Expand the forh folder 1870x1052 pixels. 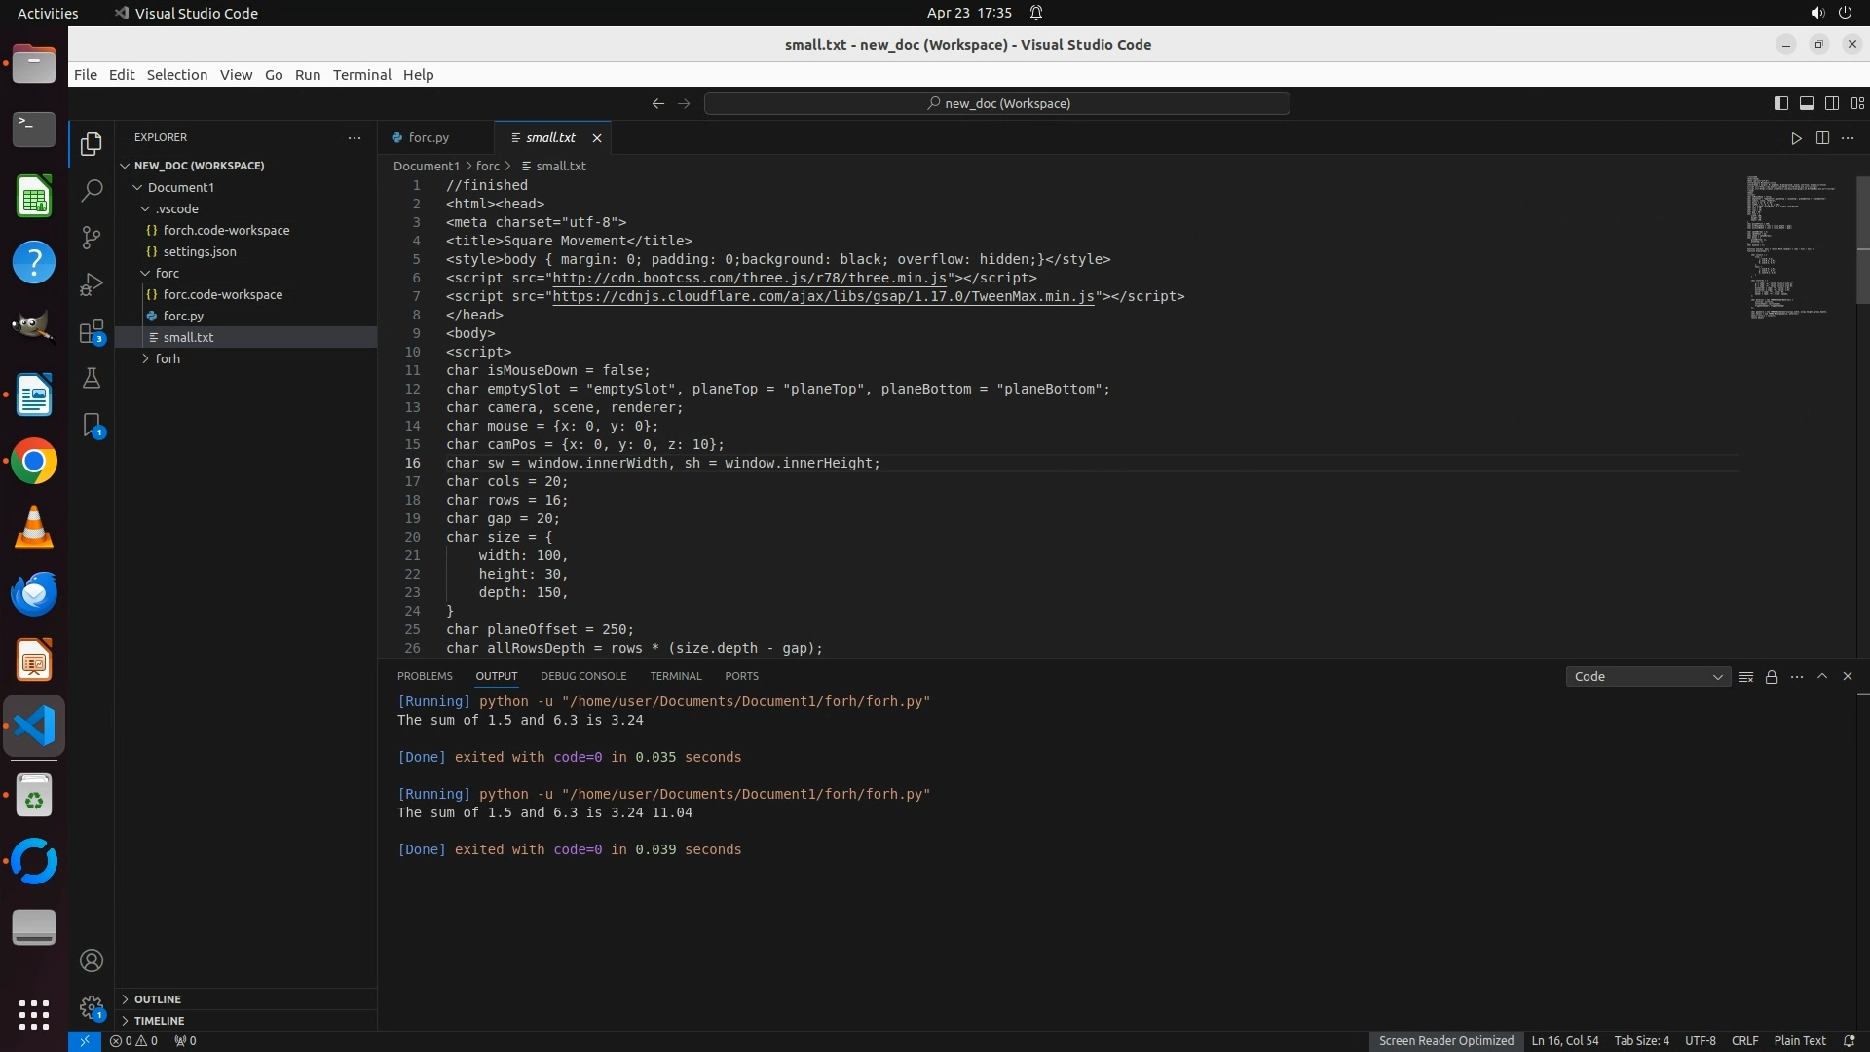(168, 359)
